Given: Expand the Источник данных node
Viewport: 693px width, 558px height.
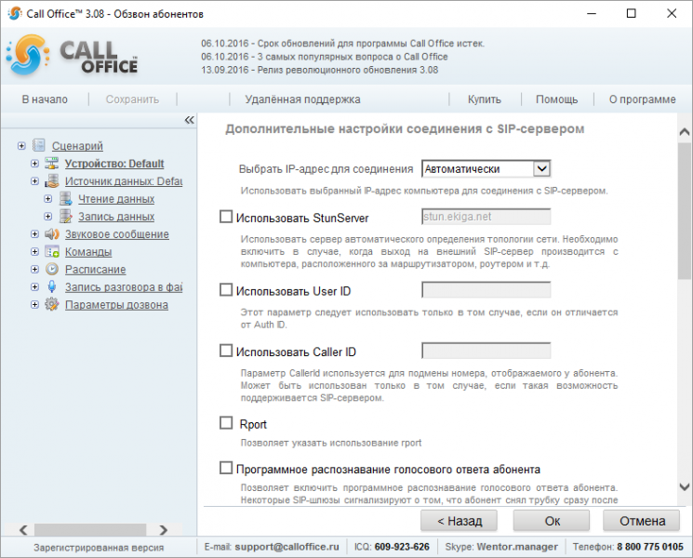Looking at the screenshot, I should coord(34,181).
